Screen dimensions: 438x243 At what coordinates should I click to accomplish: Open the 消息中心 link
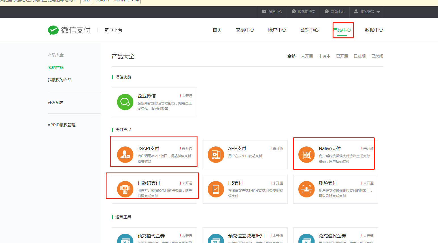coord(276,12)
